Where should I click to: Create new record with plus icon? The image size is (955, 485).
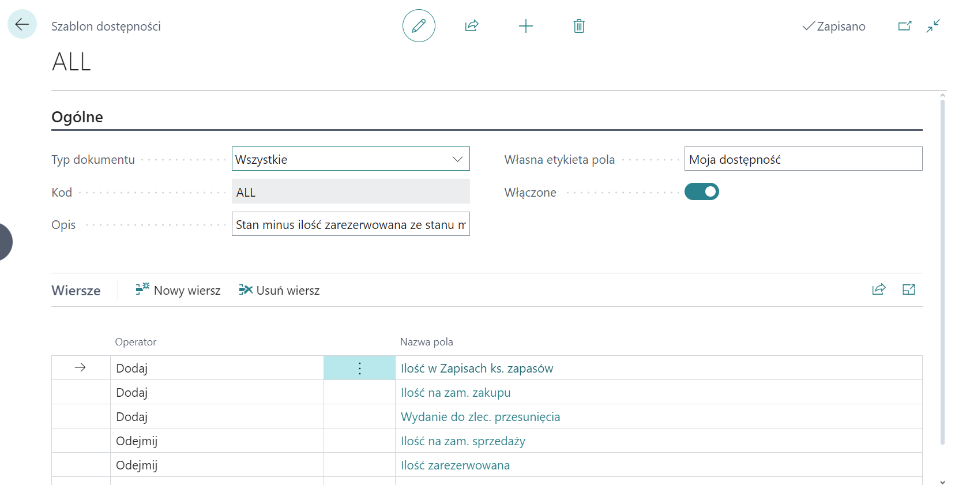(x=526, y=26)
